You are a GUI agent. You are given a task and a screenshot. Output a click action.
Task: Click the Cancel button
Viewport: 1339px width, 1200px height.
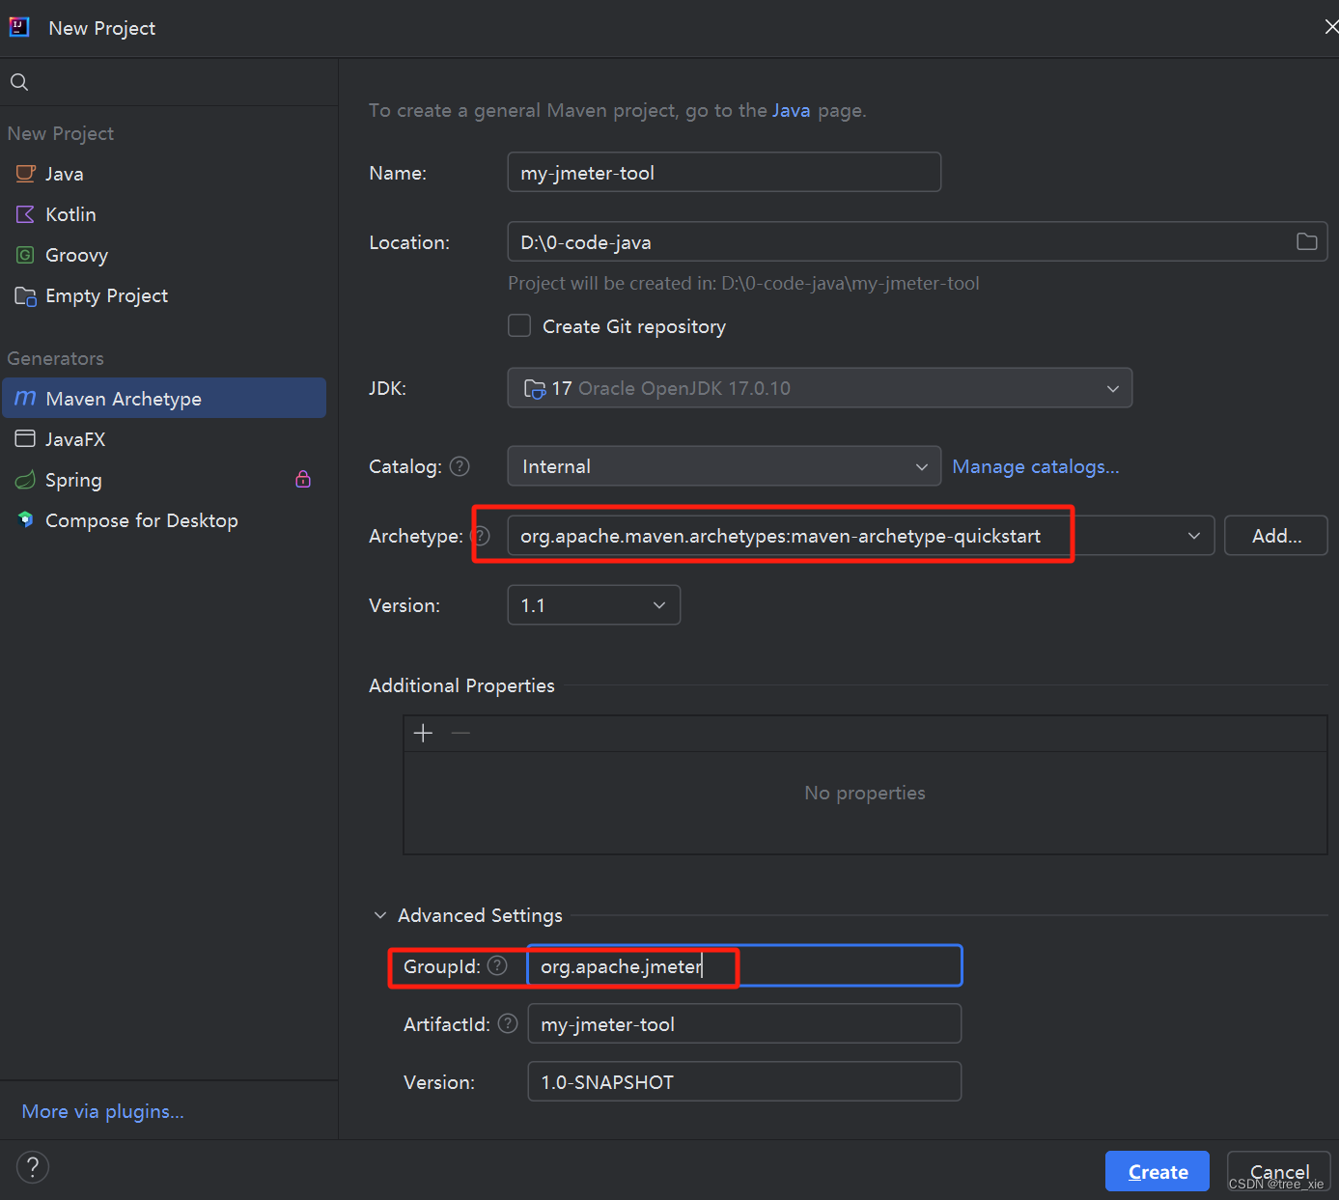coord(1279,1171)
